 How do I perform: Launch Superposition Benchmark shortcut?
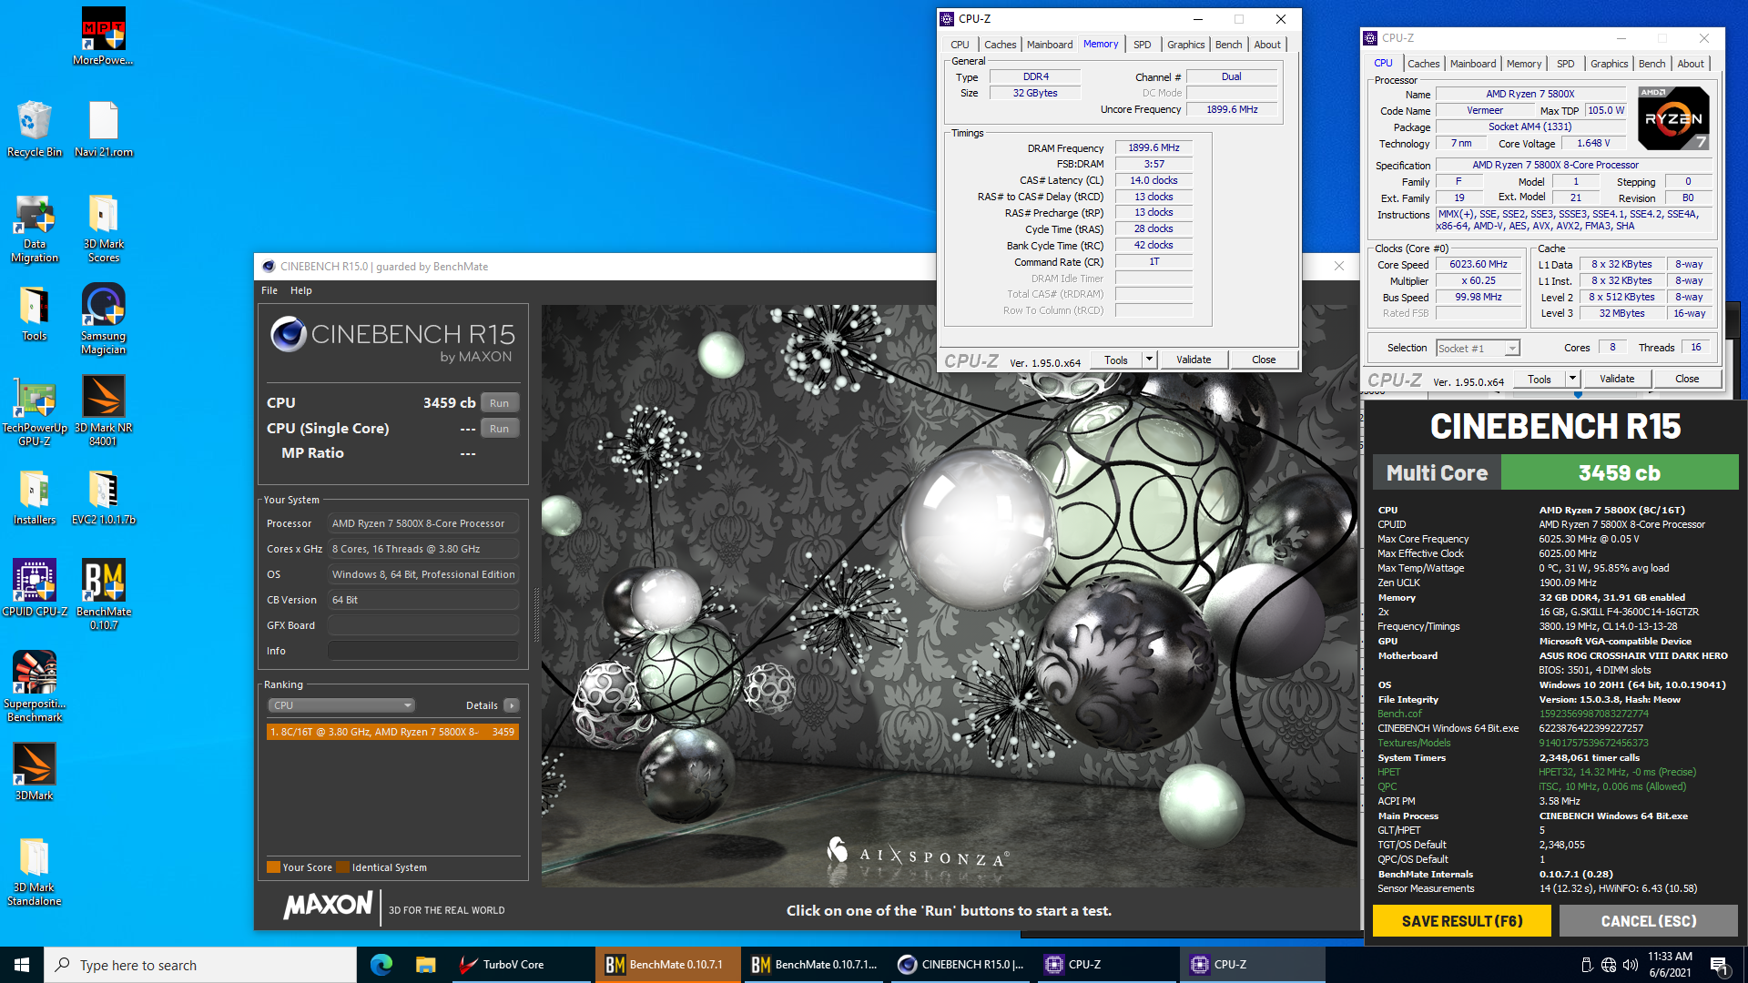coord(35,686)
